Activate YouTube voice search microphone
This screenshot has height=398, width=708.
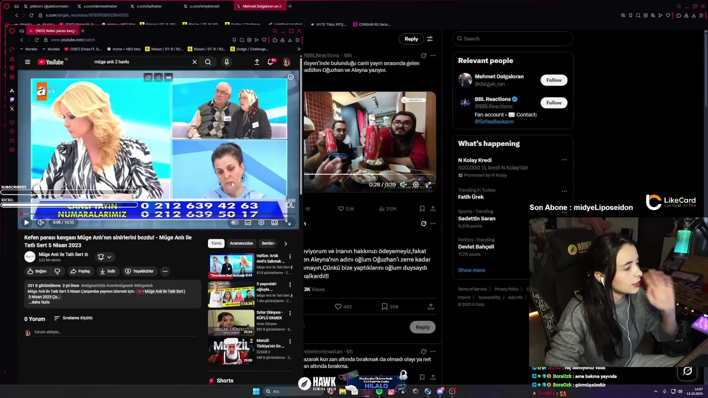click(x=226, y=62)
